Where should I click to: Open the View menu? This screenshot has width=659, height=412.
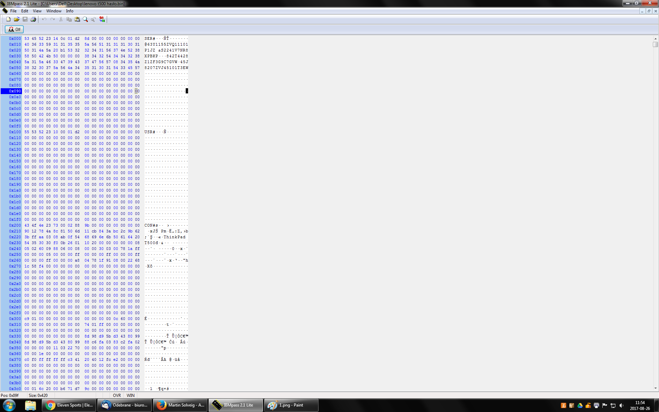point(37,11)
